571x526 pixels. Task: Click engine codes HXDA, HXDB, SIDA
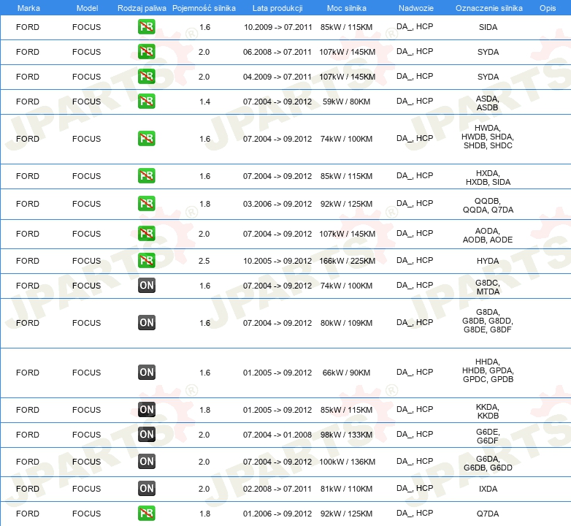(x=488, y=178)
